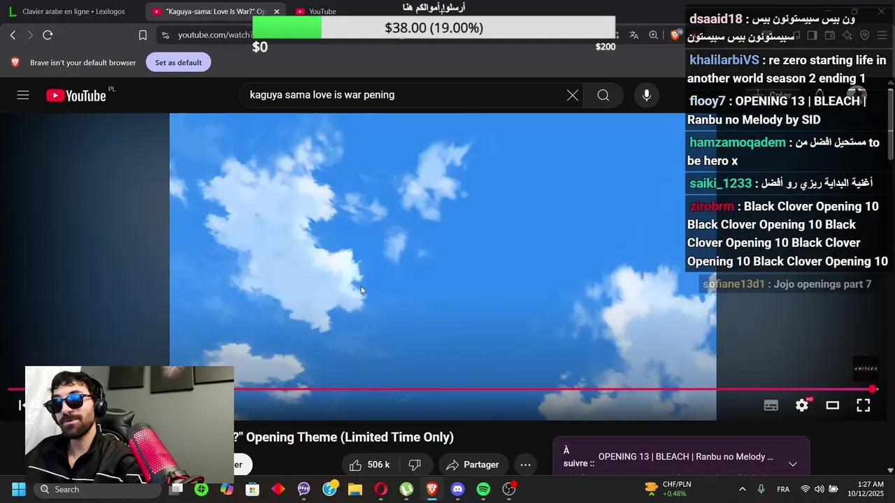Image resolution: width=895 pixels, height=503 pixels.
Task: Click the red scrubber handle
Action: (873, 389)
